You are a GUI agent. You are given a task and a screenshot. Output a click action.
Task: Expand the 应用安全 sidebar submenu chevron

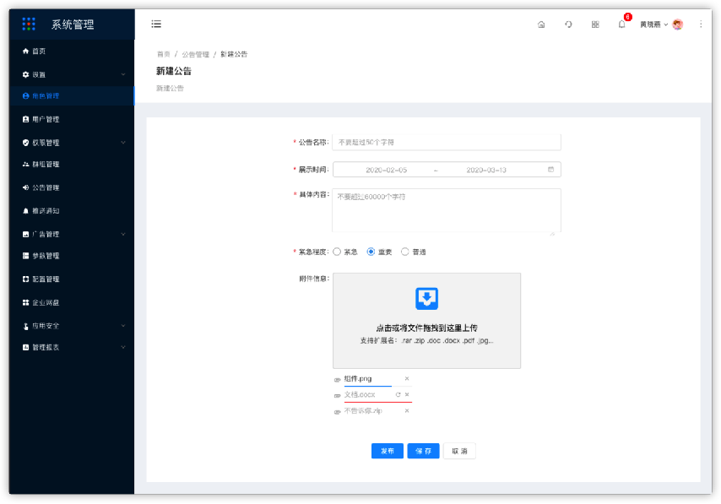(x=123, y=326)
